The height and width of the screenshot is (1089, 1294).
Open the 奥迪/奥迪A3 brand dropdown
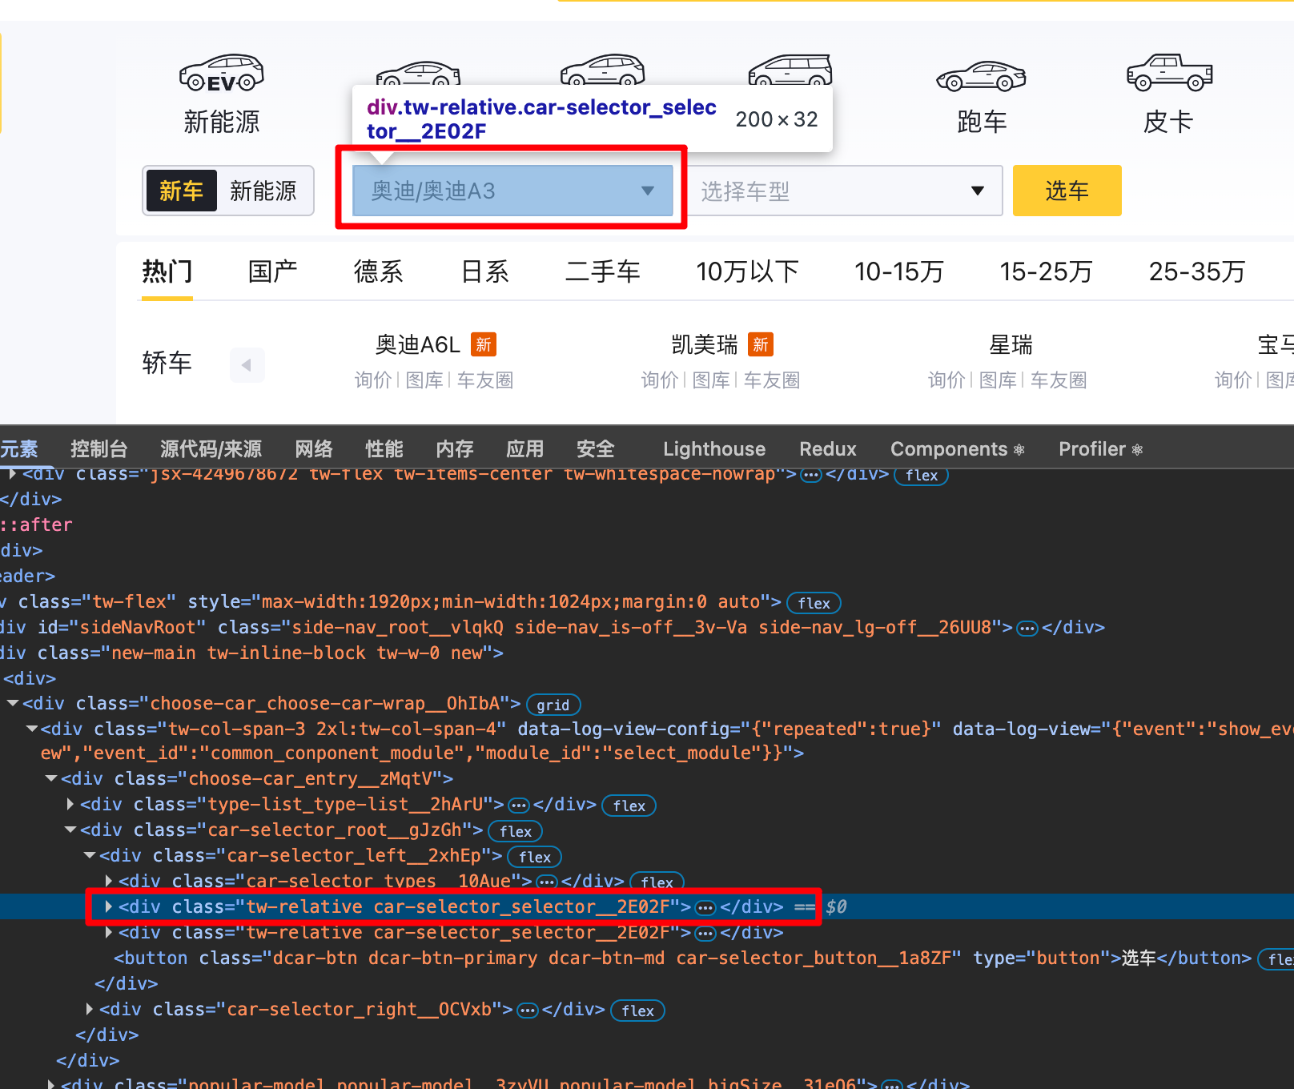pos(512,191)
